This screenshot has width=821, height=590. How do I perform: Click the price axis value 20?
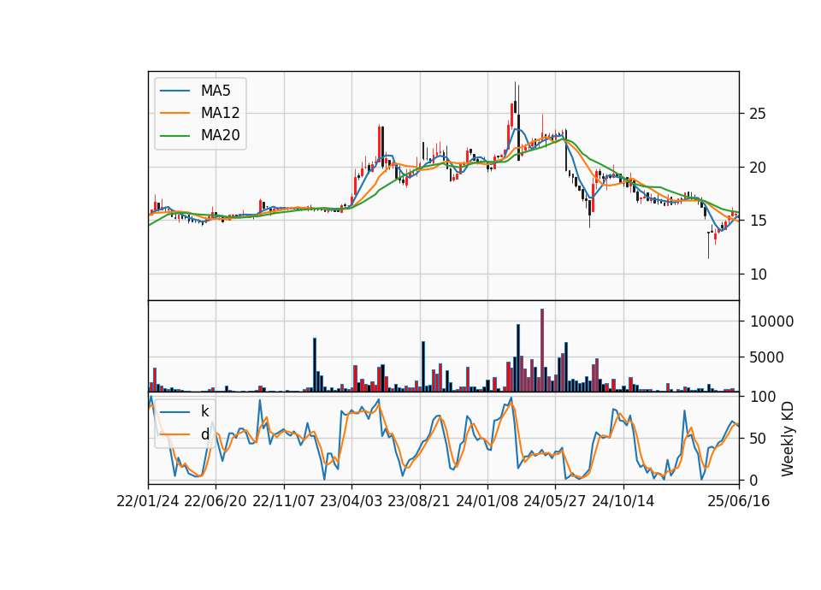coord(758,168)
